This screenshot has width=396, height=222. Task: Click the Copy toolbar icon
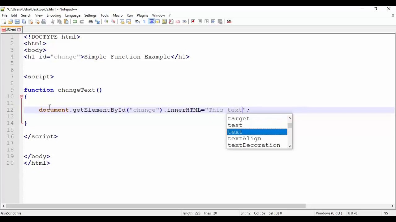pyautogui.click(x=59, y=21)
